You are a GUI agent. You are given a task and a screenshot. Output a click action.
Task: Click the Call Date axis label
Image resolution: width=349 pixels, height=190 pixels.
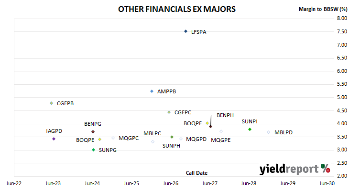pos(196,173)
